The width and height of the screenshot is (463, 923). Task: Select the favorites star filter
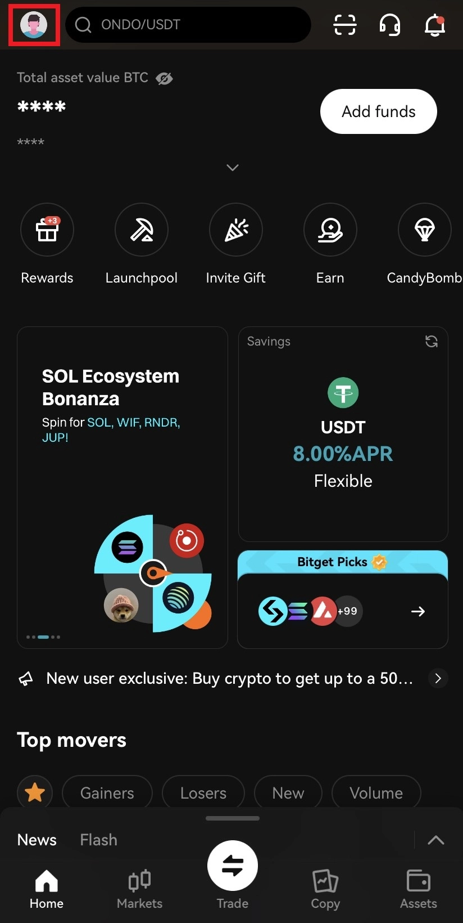point(35,792)
